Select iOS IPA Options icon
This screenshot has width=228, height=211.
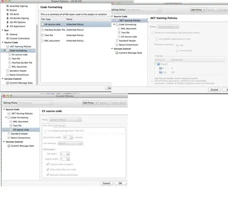[8, 22]
